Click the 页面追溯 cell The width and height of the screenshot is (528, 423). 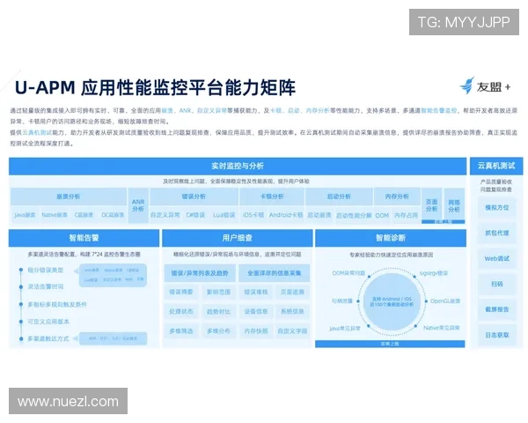point(292,292)
